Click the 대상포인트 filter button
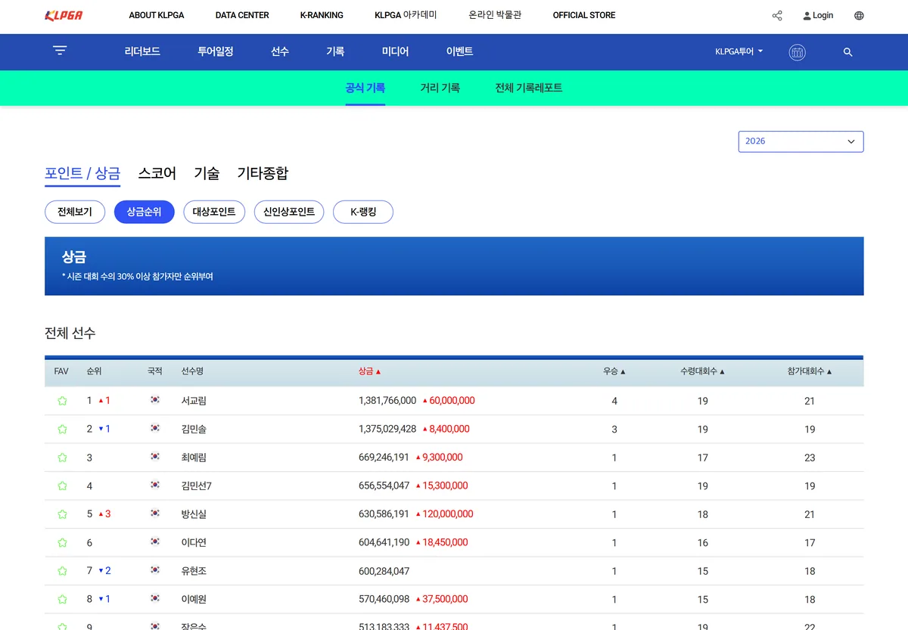This screenshot has height=630, width=908. (x=214, y=212)
